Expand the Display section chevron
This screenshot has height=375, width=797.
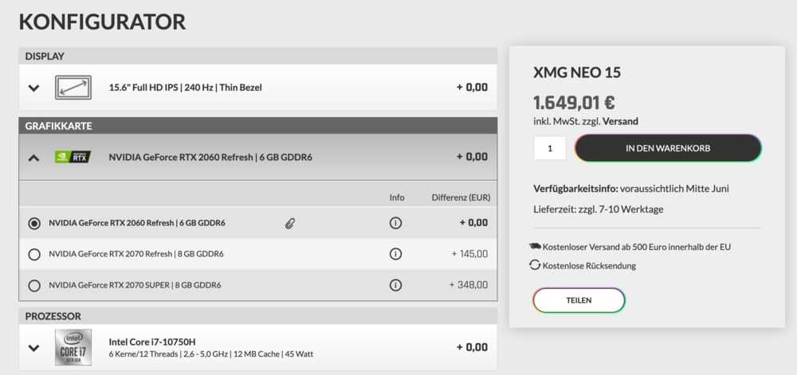point(33,88)
